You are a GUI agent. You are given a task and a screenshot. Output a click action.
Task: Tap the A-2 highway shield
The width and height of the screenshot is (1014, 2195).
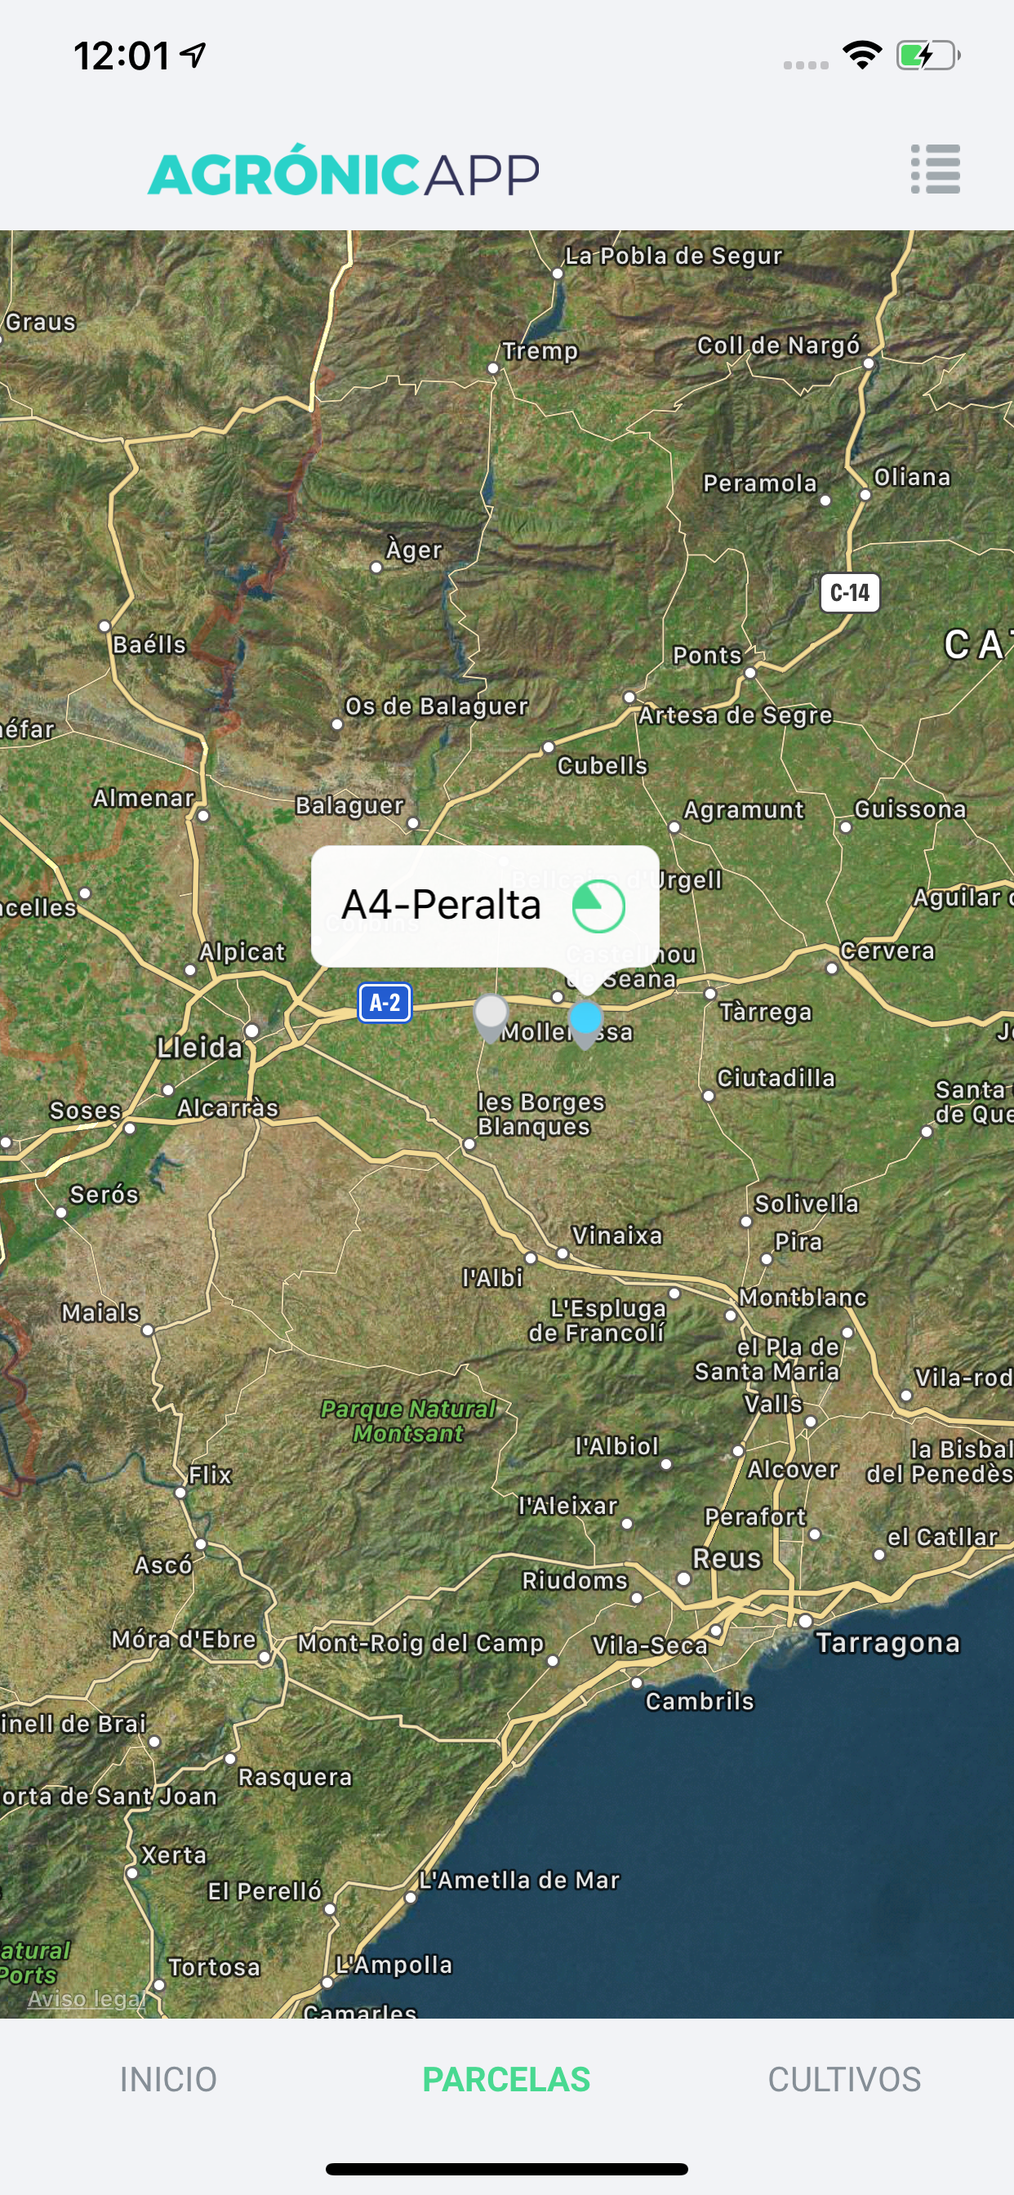(x=385, y=1003)
